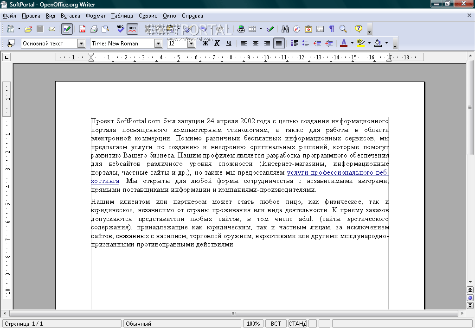Image resolution: width=475 pixels, height=328 pixels.
Task: Set alignment to Centered
Action: point(256,43)
